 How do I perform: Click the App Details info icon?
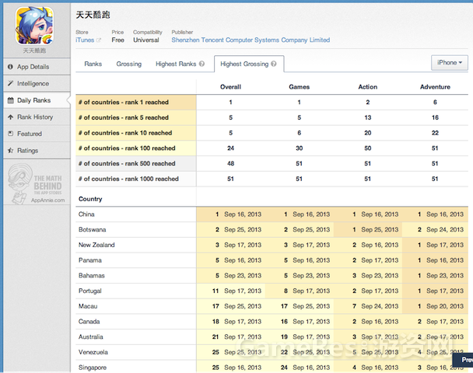tap(10, 67)
